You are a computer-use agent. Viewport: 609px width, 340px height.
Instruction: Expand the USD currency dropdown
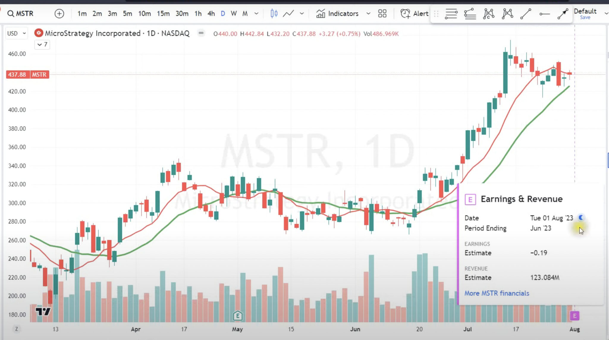pos(17,33)
